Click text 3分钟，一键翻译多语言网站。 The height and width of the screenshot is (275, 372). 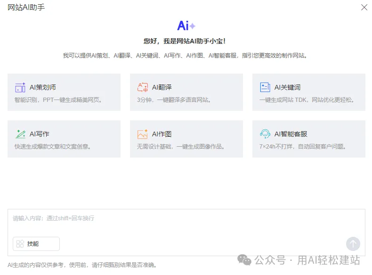tap(174, 100)
